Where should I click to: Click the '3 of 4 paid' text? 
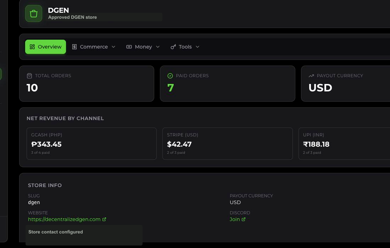pyautogui.click(x=40, y=153)
